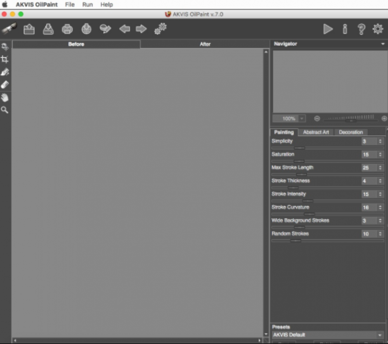Click the Saturation value stepper
This screenshot has width=388, height=344.
(380, 154)
